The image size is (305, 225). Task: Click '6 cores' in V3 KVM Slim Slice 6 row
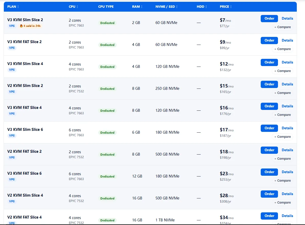click(75, 130)
